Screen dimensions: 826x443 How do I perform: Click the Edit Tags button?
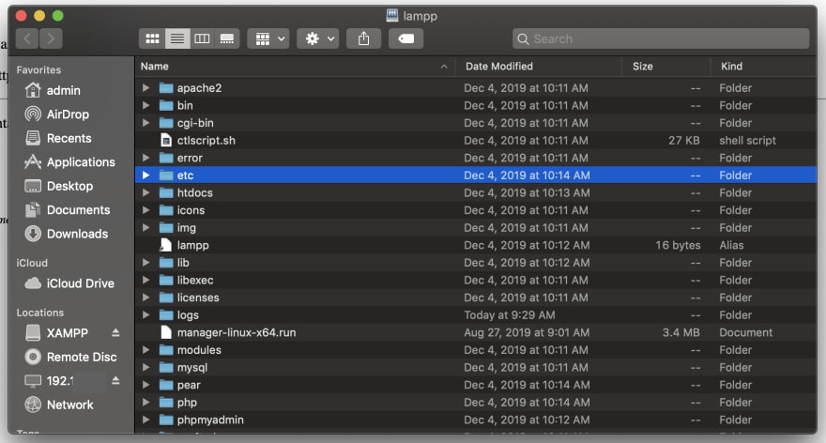pyautogui.click(x=405, y=38)
